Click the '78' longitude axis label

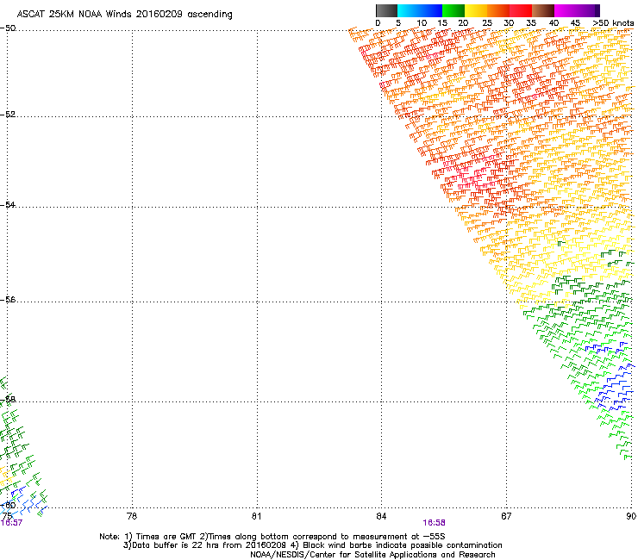click(132, 516)
